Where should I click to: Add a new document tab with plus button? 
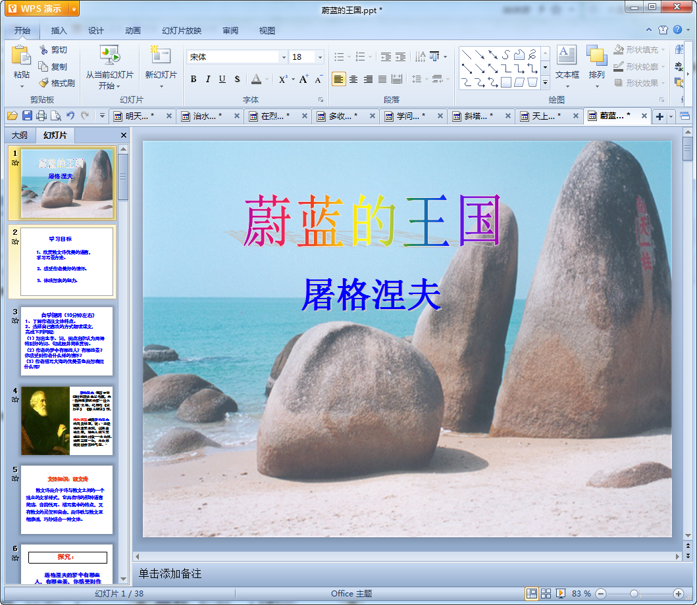[x=659, y=116]
